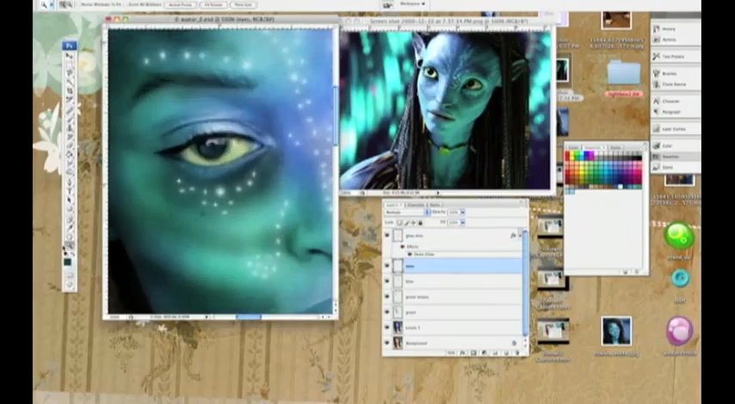Toggle visibility of Effects on glow dots

coord(402,247)
